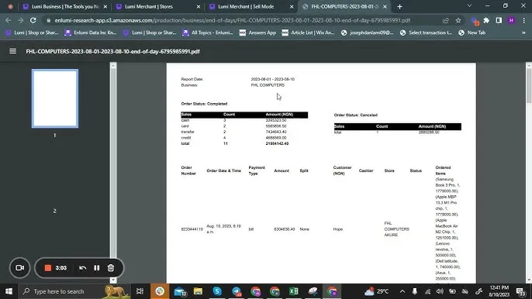The height and width of the screenshot is (299, 532).
Task: Open the Enlumi Data Inc bookmark
Action: 91,33
